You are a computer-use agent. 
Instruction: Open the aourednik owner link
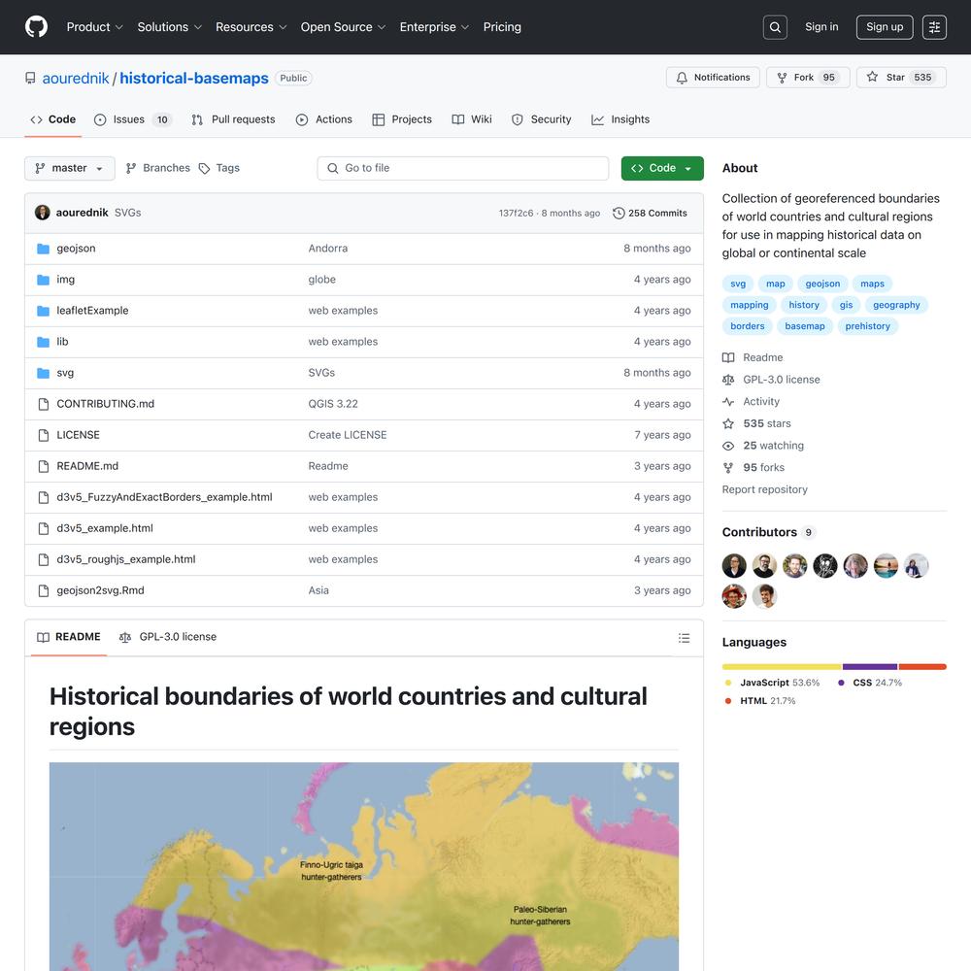(76, 79)
